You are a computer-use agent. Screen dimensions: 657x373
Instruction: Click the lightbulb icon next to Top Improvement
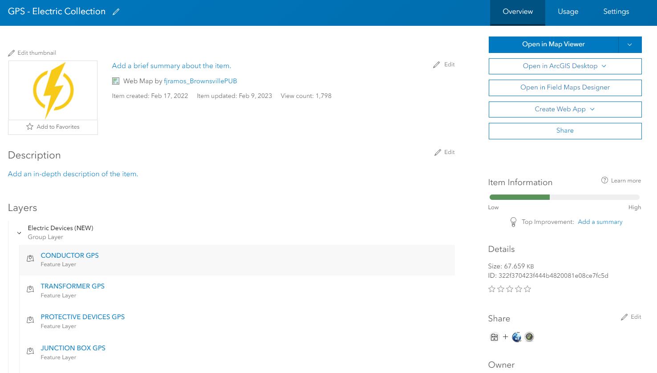pyautogui.click(x=513, y=222)
